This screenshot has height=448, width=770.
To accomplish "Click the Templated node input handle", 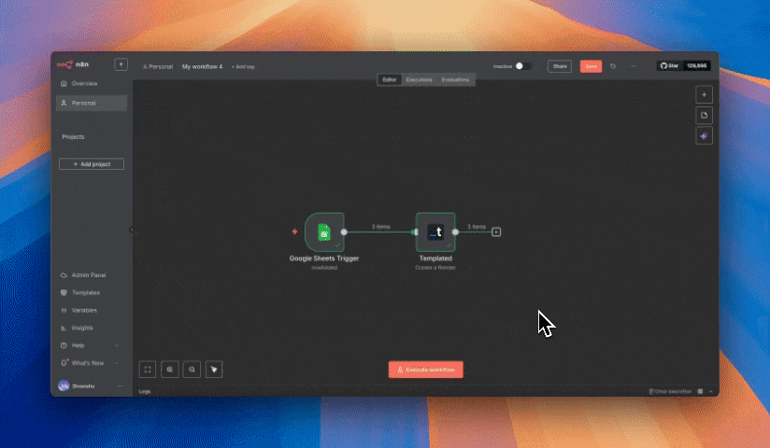I will pos(416,232).
